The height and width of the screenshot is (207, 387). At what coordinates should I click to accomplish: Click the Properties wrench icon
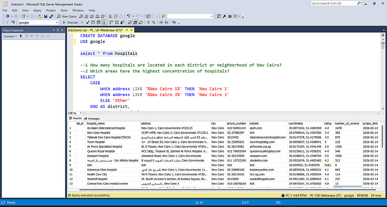224,16
